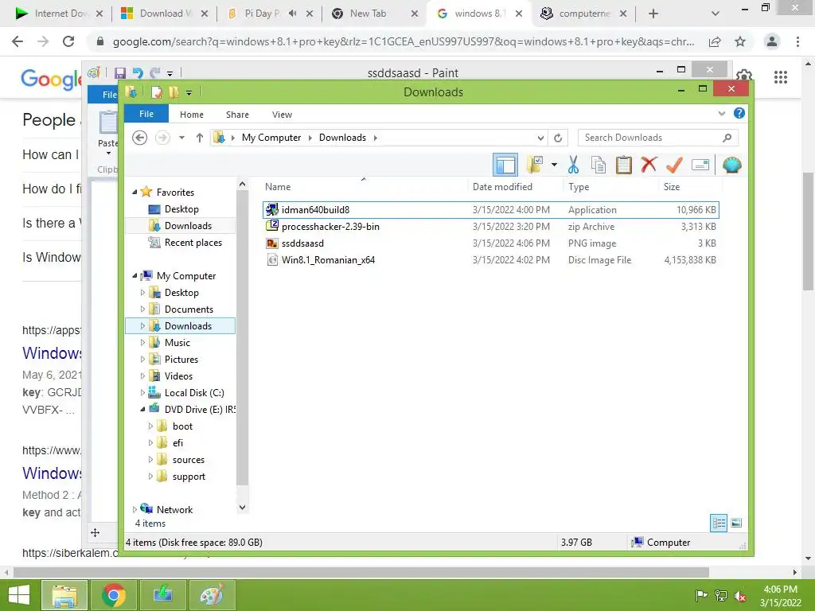Select Desktop under Favorites
The image size is (815, 611).
(181, 209)
